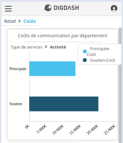This screenshot has height=143, width=123.
Task: Click the dark blue Soutien-Coût legend dot
Action: point(85,60)
